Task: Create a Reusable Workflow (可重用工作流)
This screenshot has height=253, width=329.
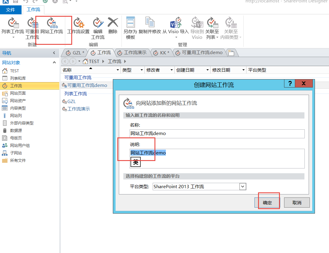Action: [32, 29]
